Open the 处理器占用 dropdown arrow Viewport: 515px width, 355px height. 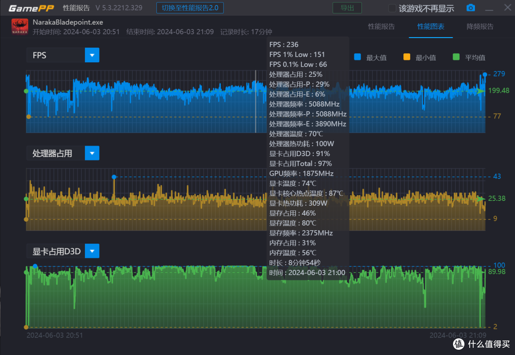92,153
